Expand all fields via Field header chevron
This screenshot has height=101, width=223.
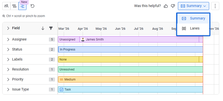click(8, 28)
